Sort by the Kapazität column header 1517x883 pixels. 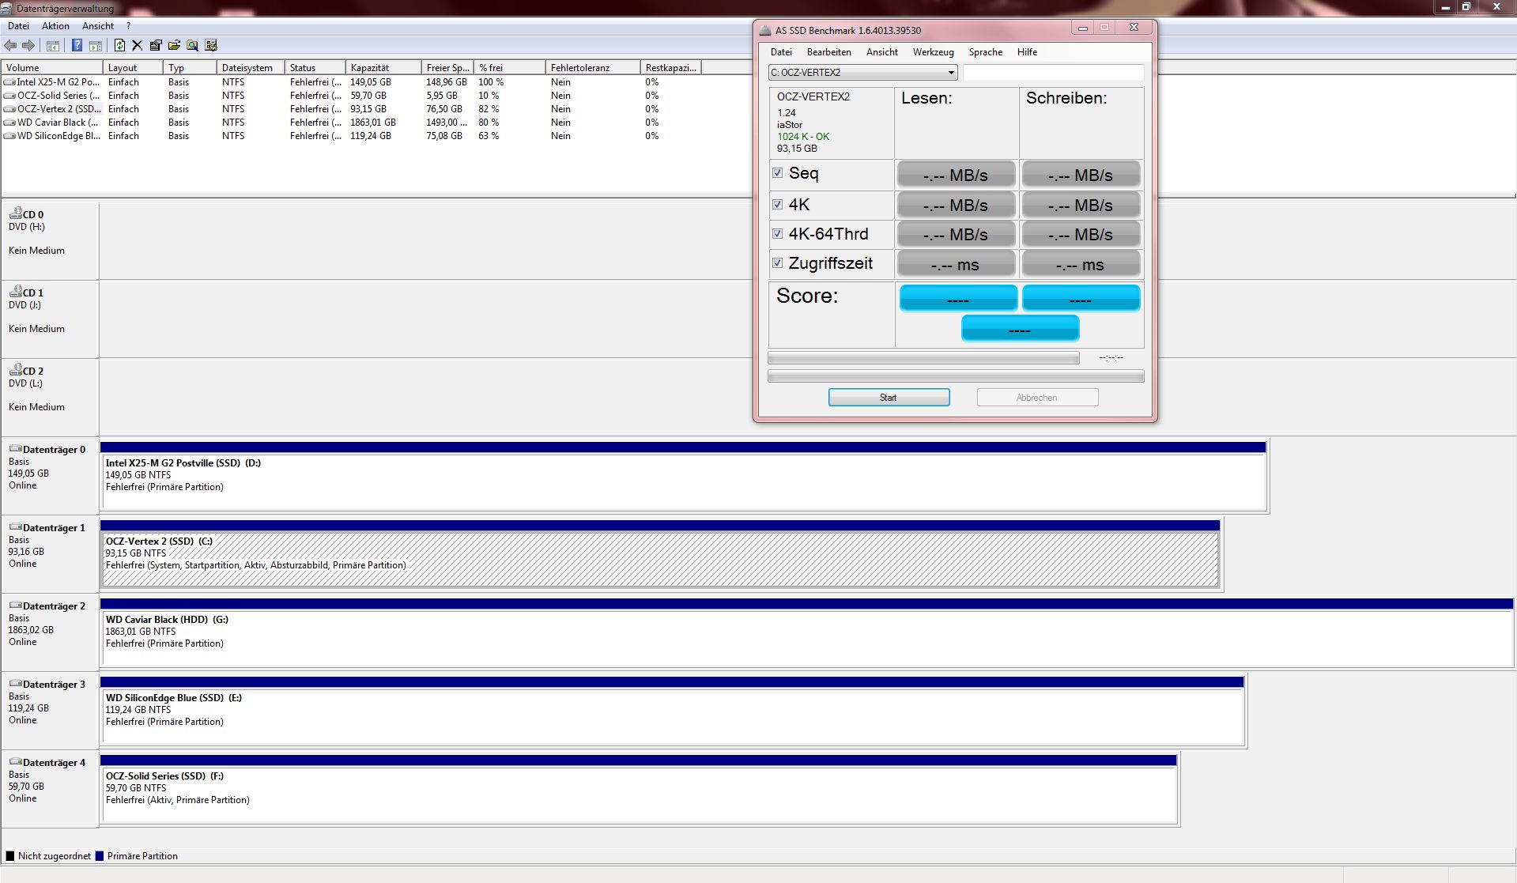pyautogui.click(x=383, y=67)
